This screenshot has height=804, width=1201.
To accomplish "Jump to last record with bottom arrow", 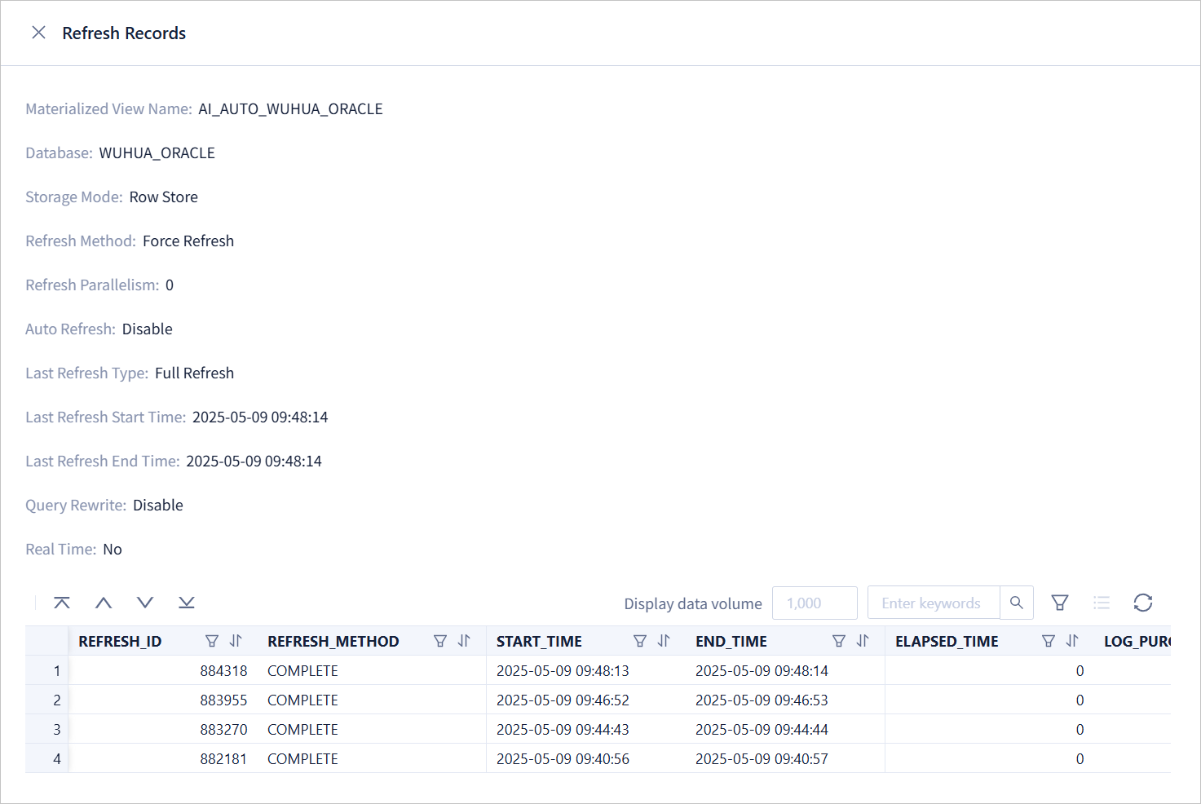I will (x=187, y=603).
